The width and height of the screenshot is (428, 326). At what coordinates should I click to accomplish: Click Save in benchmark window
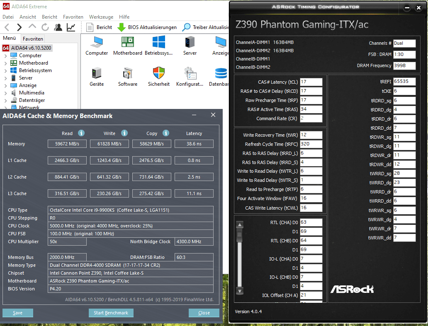(x=18, y=313)
